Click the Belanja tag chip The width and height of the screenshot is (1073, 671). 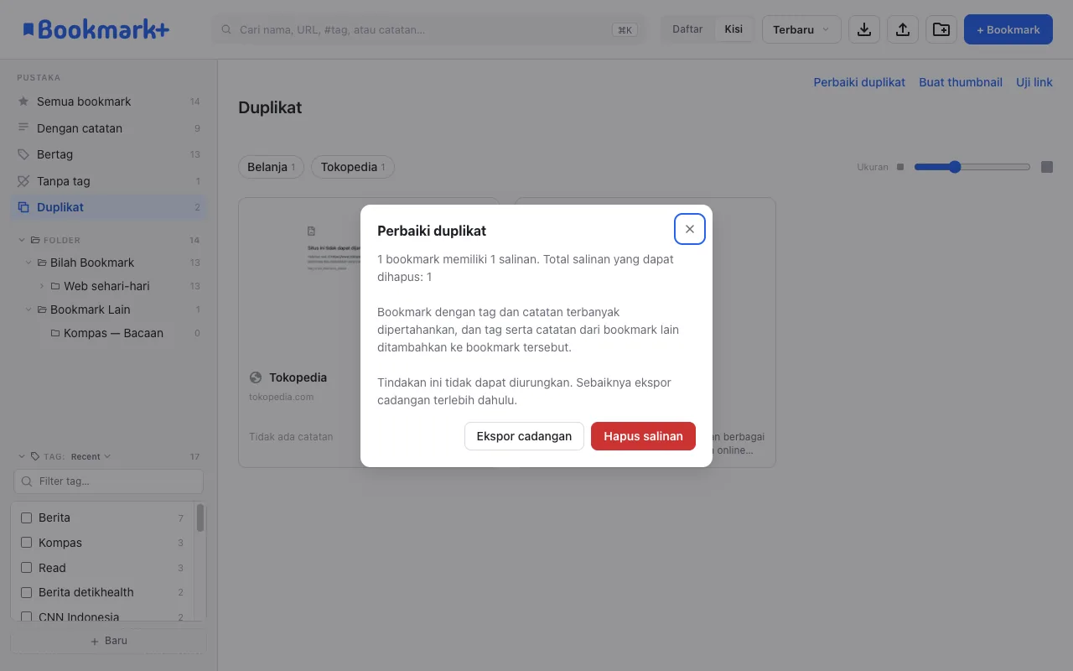(x=271, y=167)
